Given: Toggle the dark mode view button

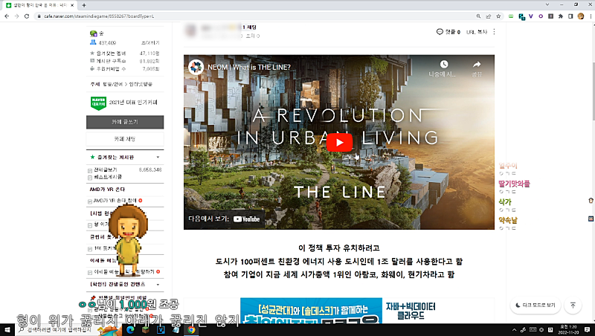Looking at the screenshot, I should pyautogui.click(x=535, y=305).
